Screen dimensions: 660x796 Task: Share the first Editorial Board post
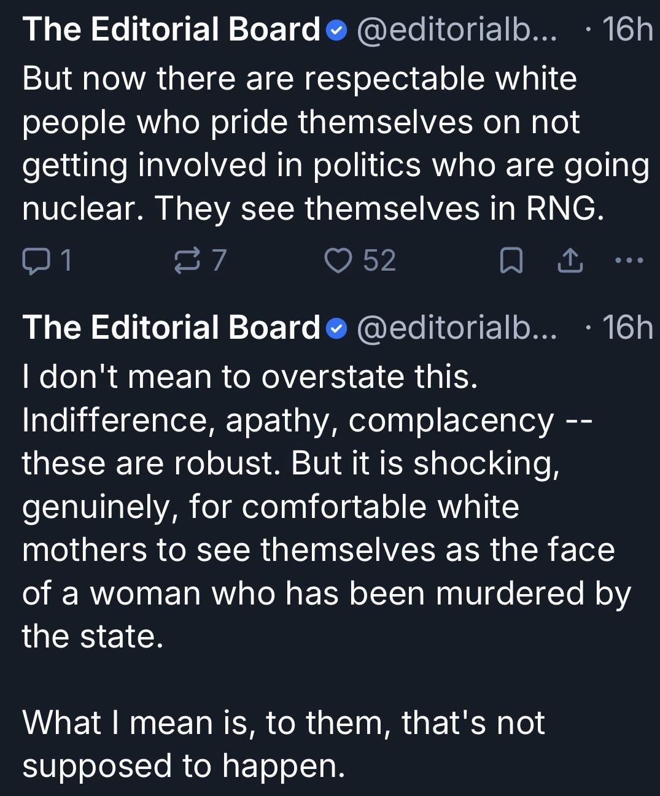(x=570, y=261)
